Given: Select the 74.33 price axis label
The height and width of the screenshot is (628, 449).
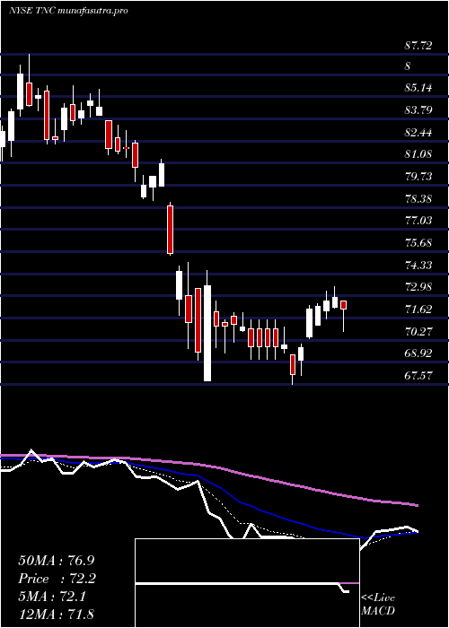Looking at the screenshot, I should click(x=418, y=266).
